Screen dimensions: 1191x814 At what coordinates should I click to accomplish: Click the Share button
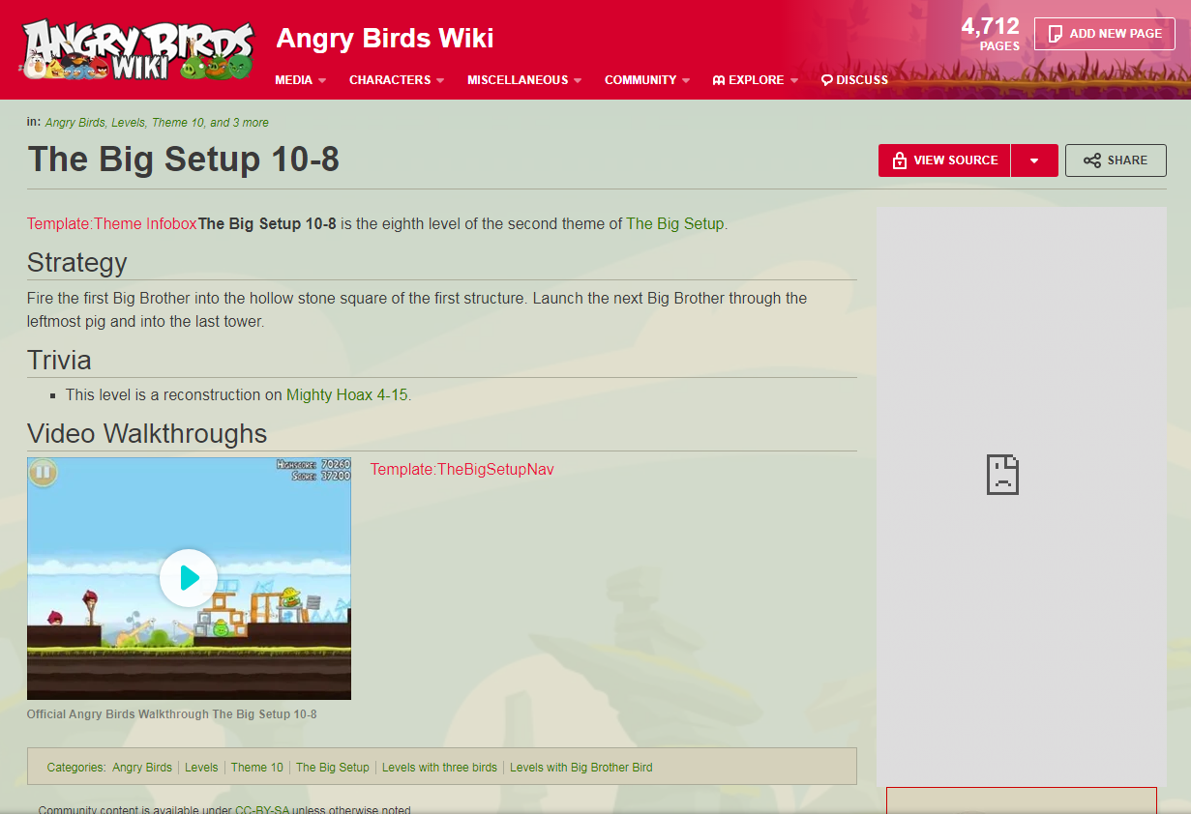(x=1116, y=160)
